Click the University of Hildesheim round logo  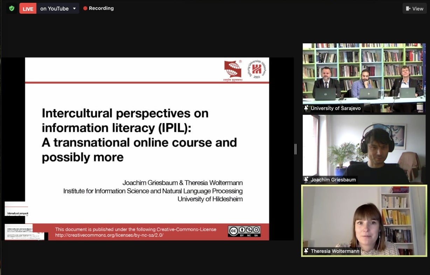pyautogui.click(x=257, y=70)
